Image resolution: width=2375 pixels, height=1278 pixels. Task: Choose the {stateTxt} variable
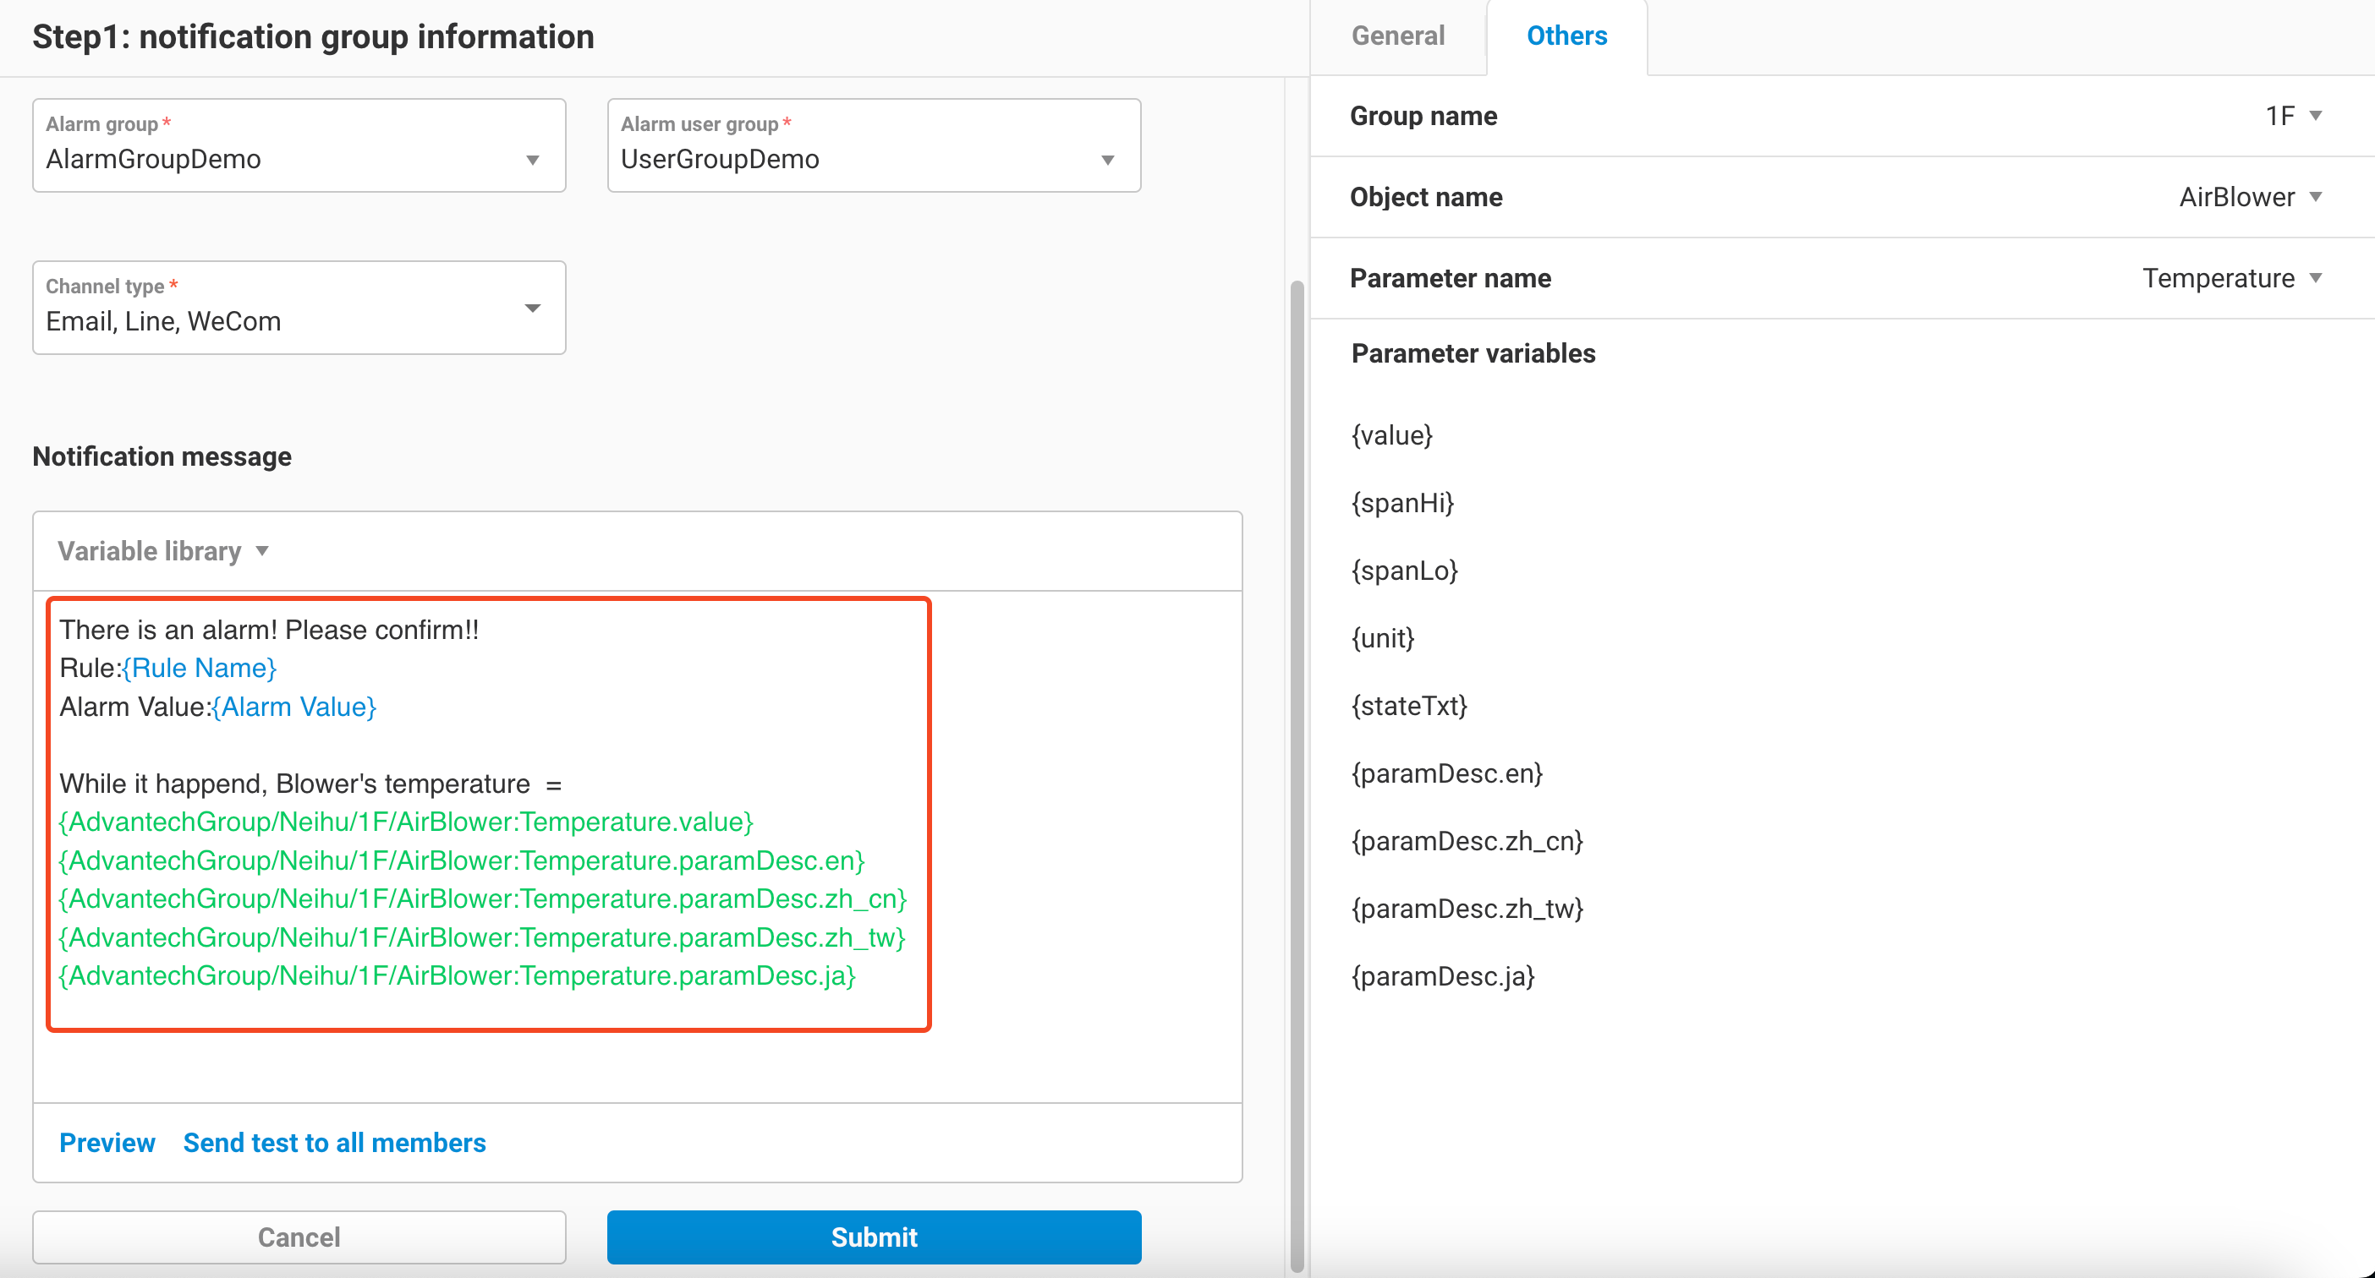pos(1409,706)
